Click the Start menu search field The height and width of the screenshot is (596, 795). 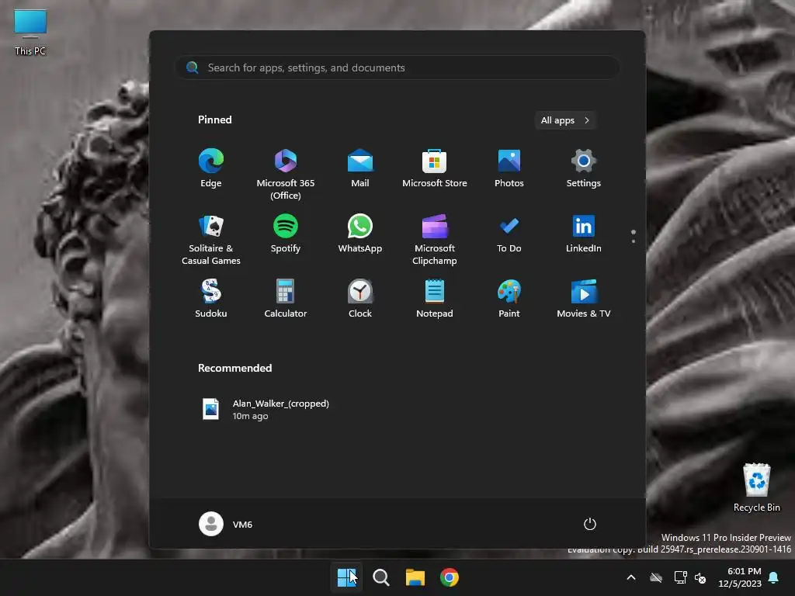[x=397, y=68]
